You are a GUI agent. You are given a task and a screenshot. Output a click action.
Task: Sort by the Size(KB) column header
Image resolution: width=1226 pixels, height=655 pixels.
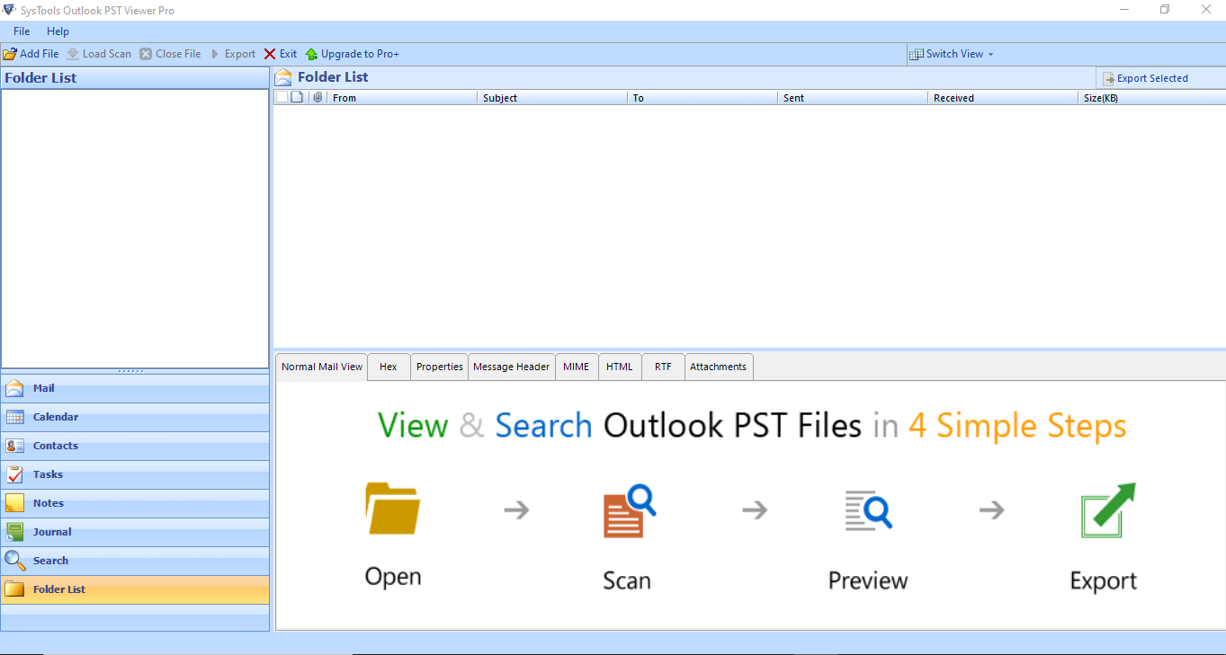1151,98
